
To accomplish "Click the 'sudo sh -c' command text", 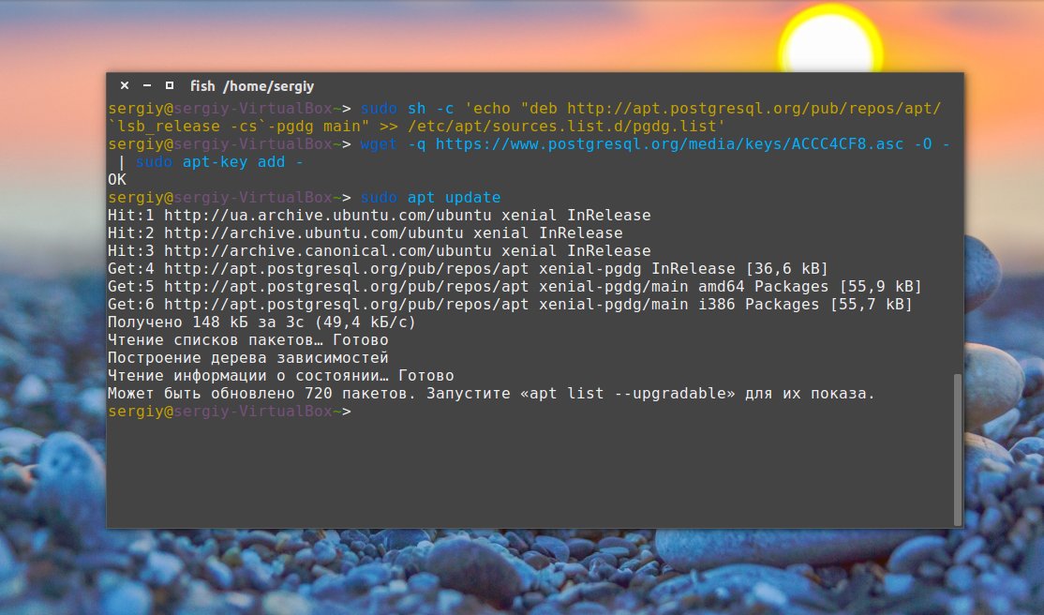I will (407, 109).
